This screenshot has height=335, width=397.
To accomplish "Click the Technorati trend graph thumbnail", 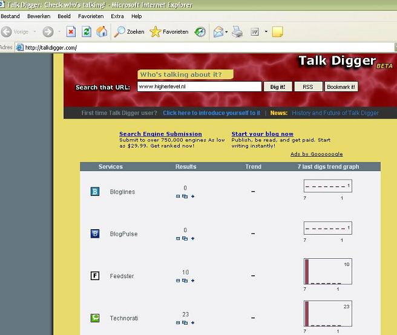I will click(x=328, y=313).
